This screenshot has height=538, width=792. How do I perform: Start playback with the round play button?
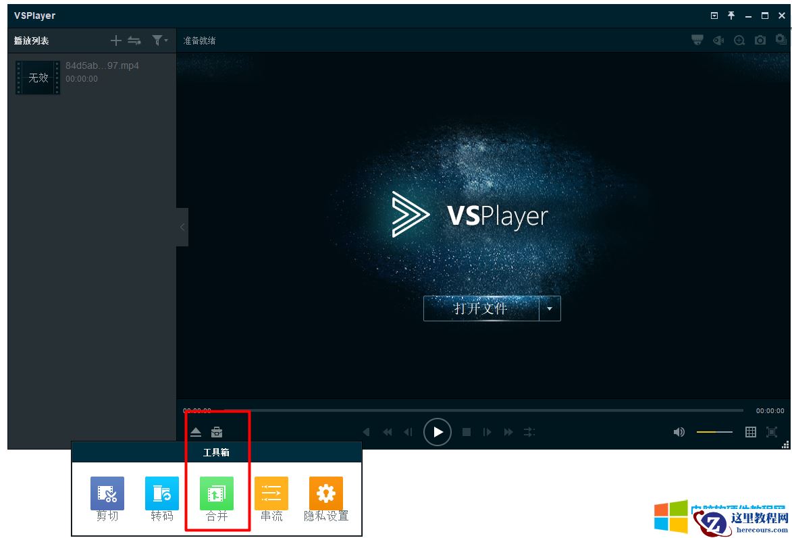click(x=438, y=432)
